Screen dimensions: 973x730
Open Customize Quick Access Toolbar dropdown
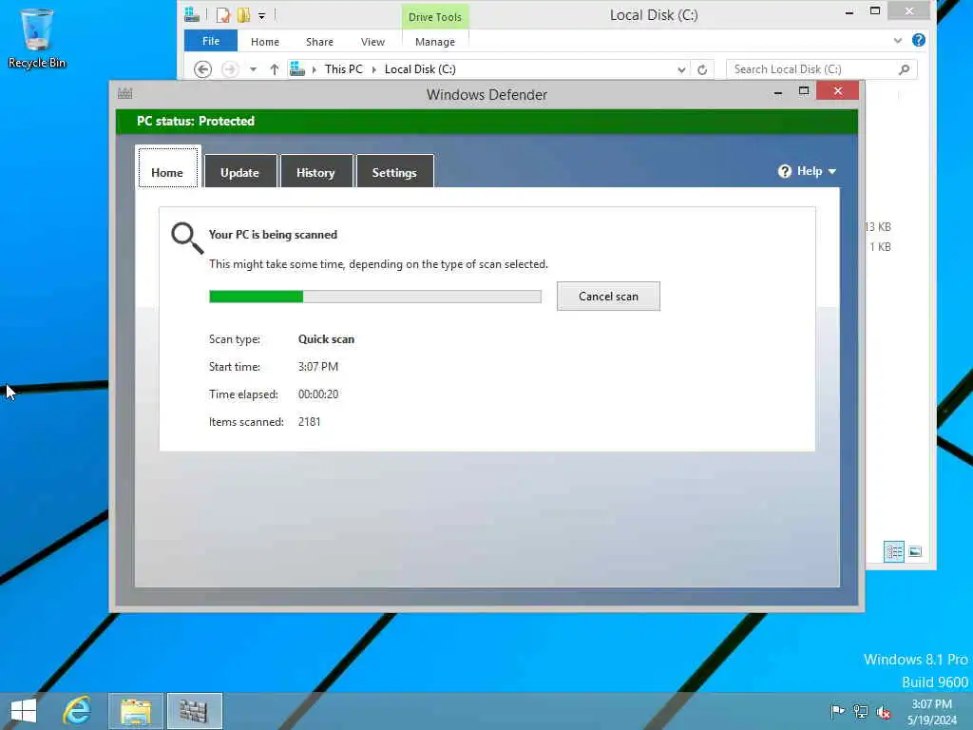pos(262,15)
